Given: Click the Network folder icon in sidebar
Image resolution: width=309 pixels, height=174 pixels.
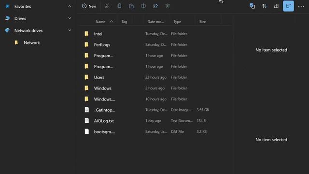Looking at the screenshot, I should [16, 43].
